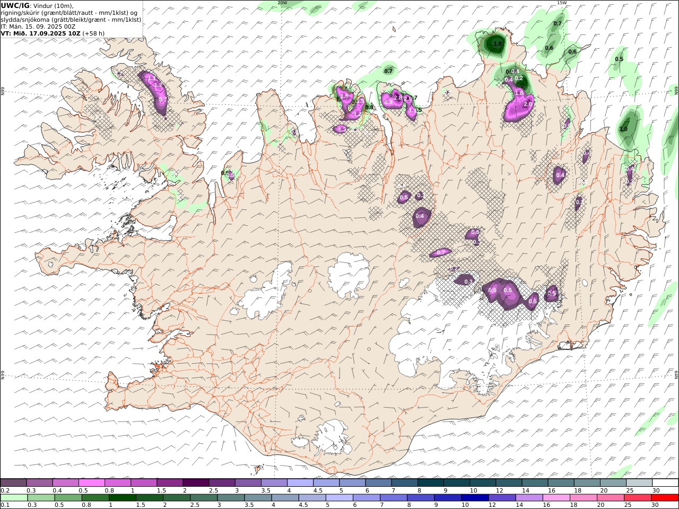Viewport: 679px width, 509px height.
Task: Click the 'slydda/snjókoma' legend description line
Action: pos(71,20)
